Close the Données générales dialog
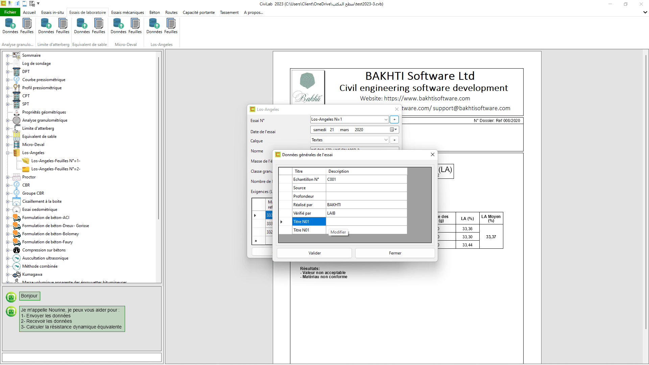The height and width of the screenshot is (365, 649). 432,154
